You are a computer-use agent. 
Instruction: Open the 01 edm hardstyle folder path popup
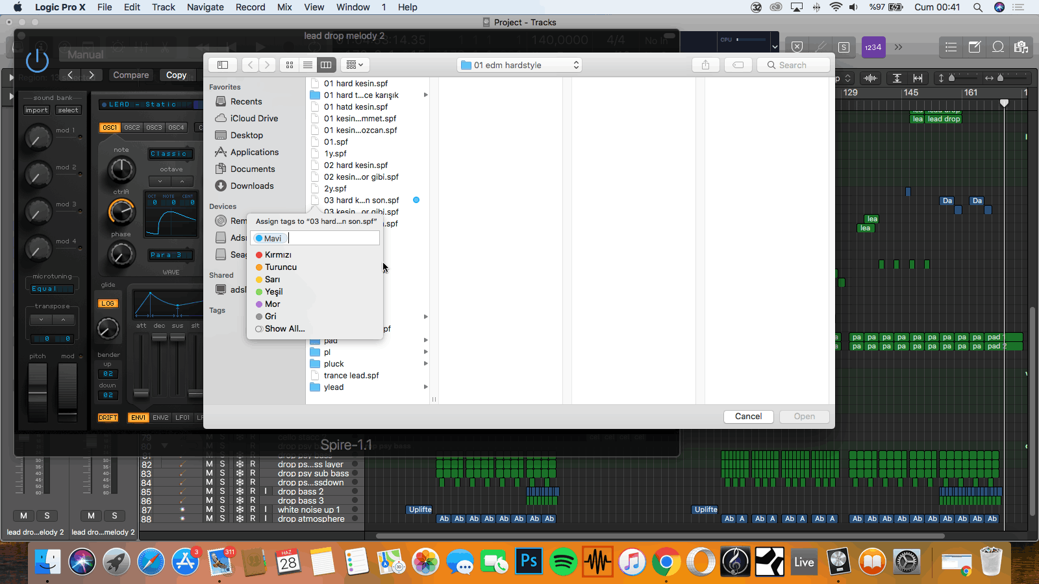(x=519, y=65)
